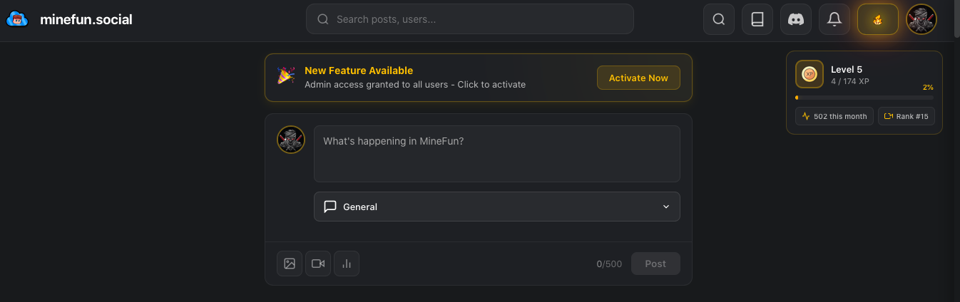Open profile avatar in top bar
The width and height of the screenshot is (960, 302).
pyautogui.click(x=921, y=19)
